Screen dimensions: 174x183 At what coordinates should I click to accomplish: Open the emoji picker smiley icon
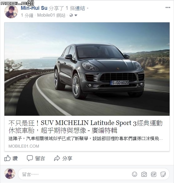135,174
